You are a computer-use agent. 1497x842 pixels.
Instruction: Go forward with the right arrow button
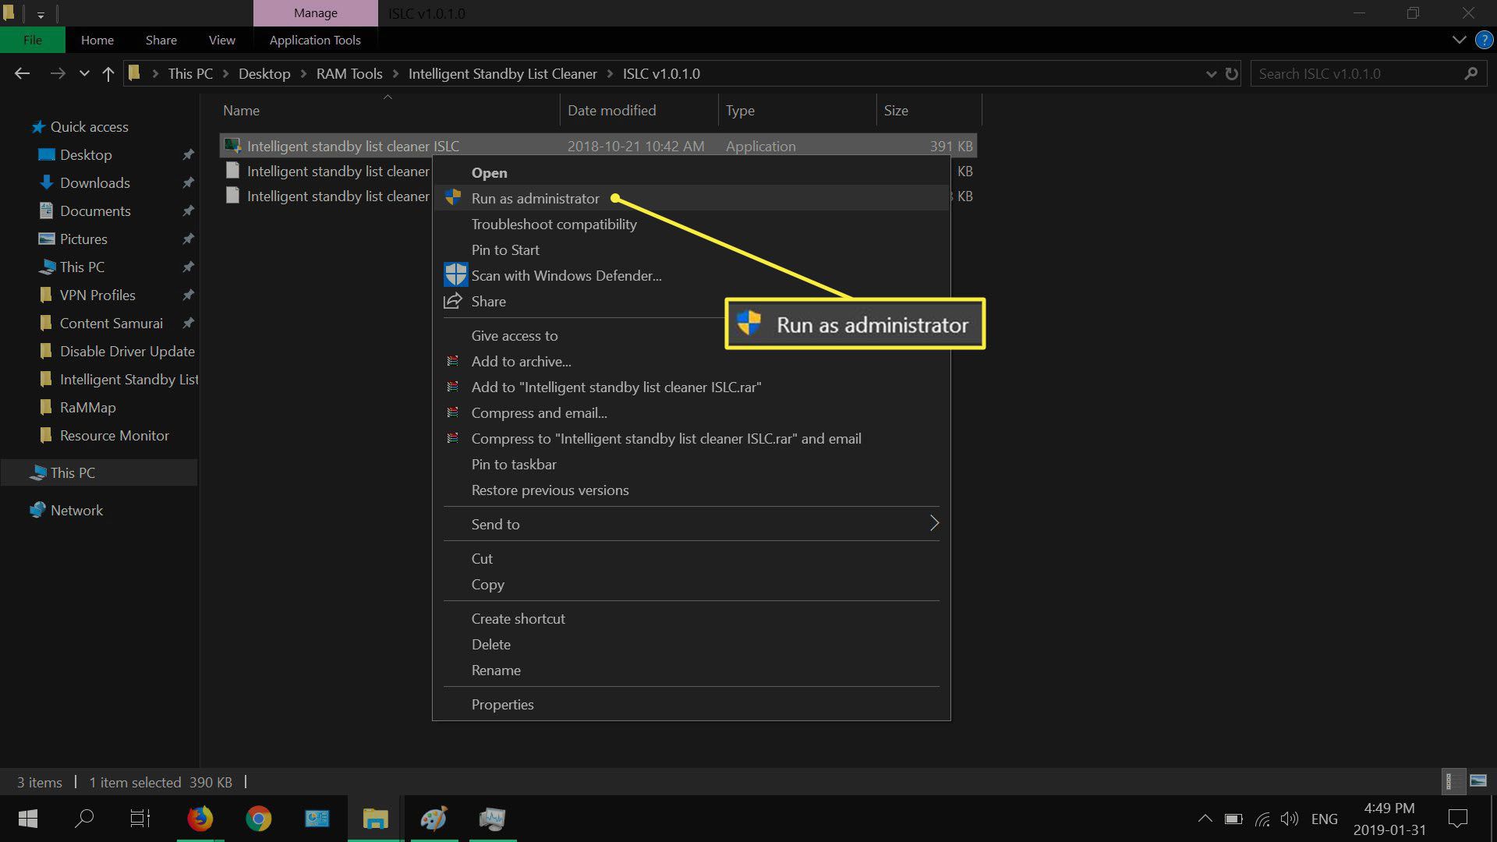coord(57,73)
